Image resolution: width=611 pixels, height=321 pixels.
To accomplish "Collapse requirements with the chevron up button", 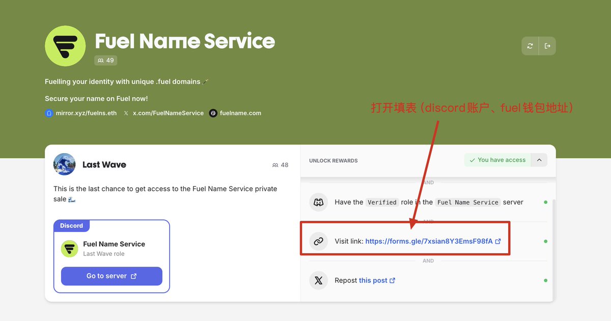I will pos(539,160).
